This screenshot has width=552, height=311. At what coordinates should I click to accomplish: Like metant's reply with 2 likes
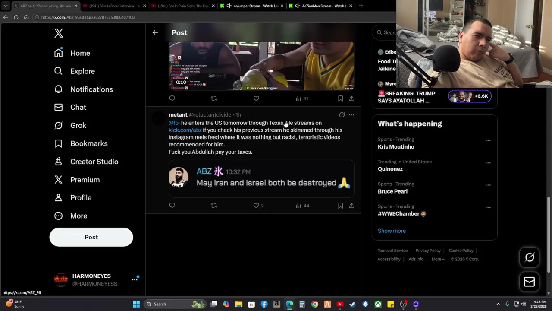(258, 206)
